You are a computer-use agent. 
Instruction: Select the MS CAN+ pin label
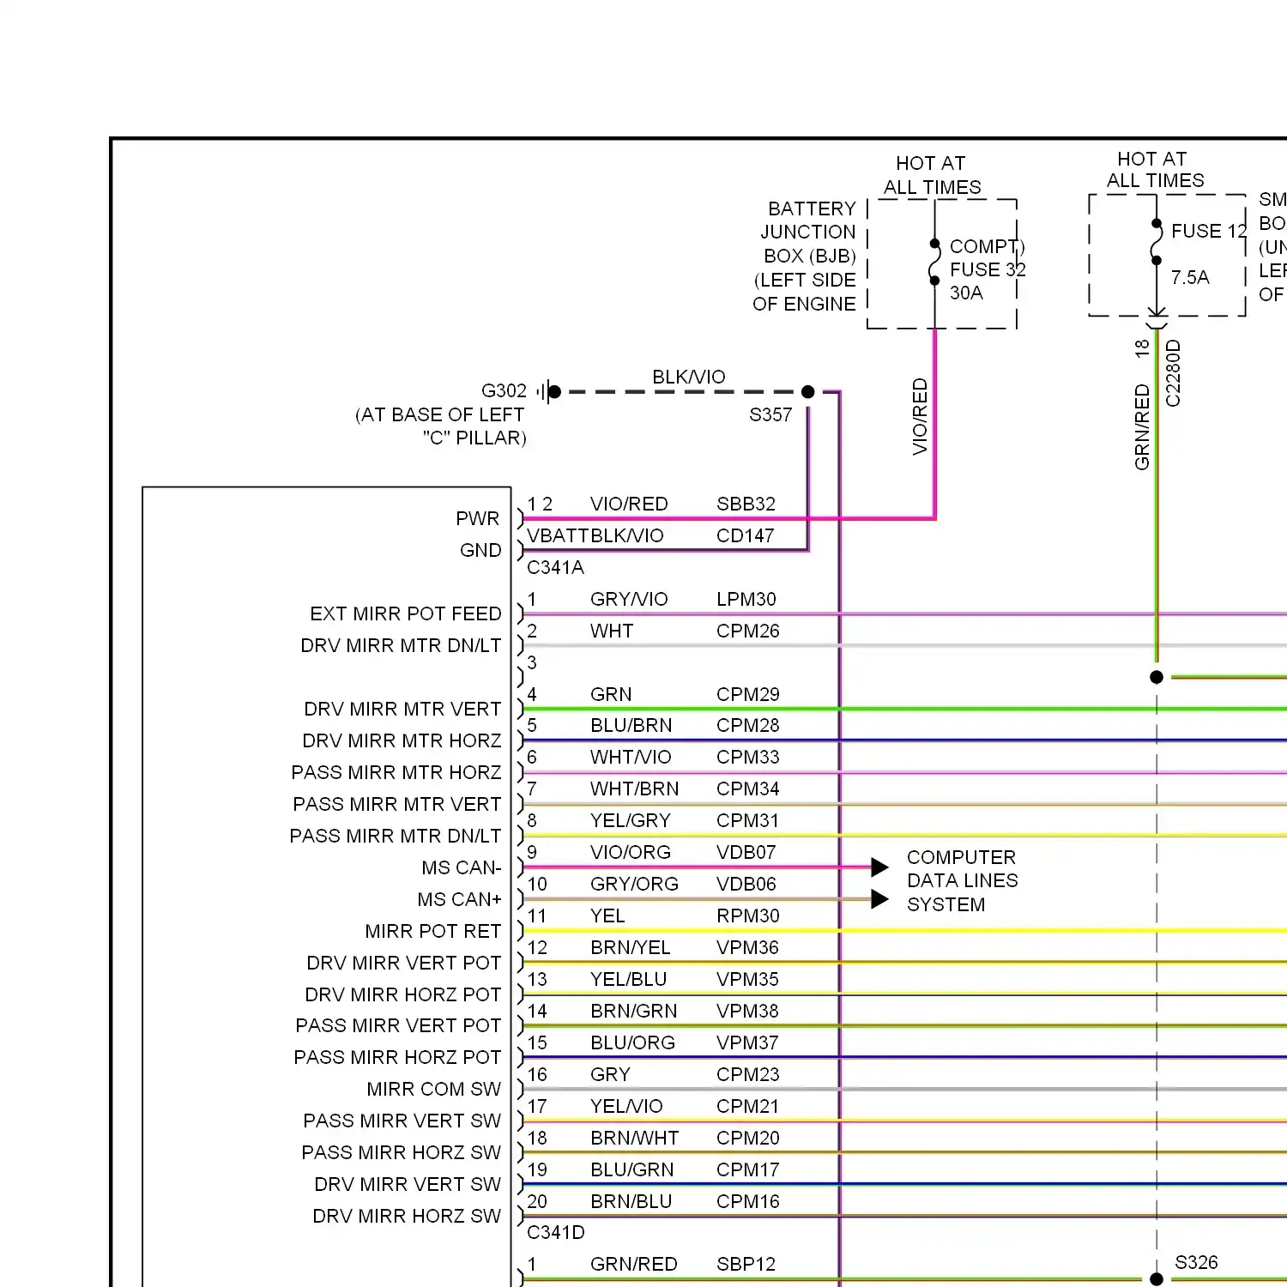tap(459, 899)
